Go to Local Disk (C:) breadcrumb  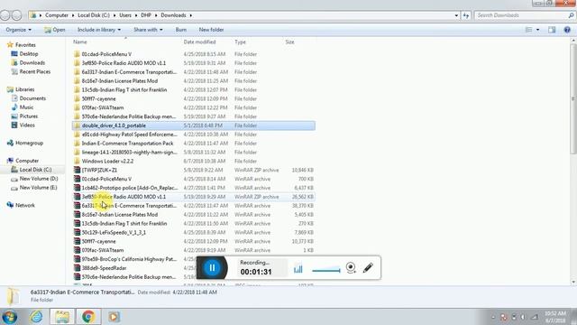94,15
